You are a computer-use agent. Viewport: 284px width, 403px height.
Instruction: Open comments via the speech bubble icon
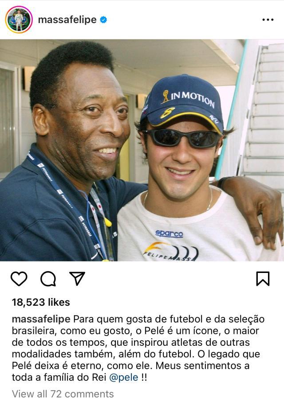pos(48,279)
